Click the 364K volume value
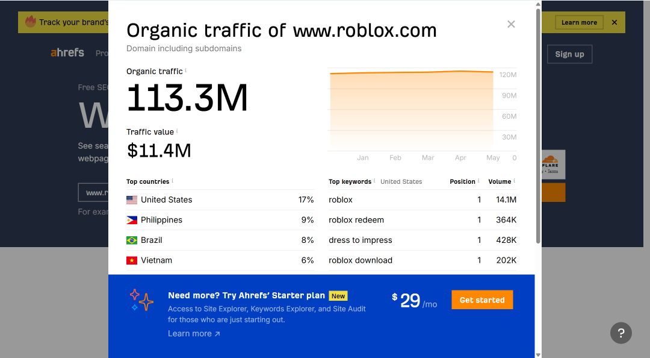 click(506, 220)
